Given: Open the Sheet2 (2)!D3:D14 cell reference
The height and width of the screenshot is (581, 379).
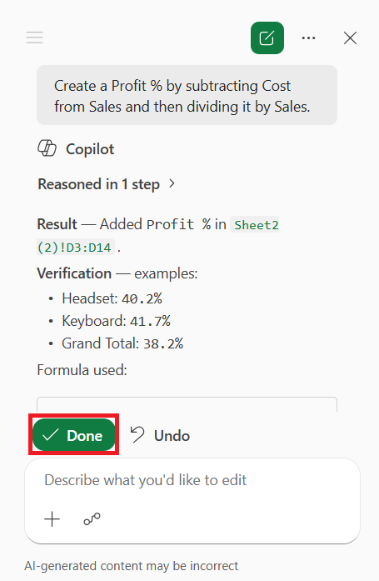Looking at the screenshot, I should (x=158, y=236).
